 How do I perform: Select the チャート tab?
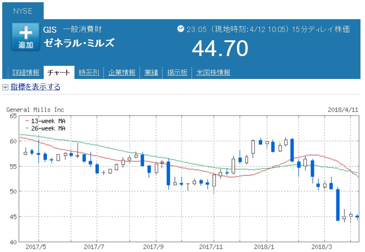(x=59, y=73)
